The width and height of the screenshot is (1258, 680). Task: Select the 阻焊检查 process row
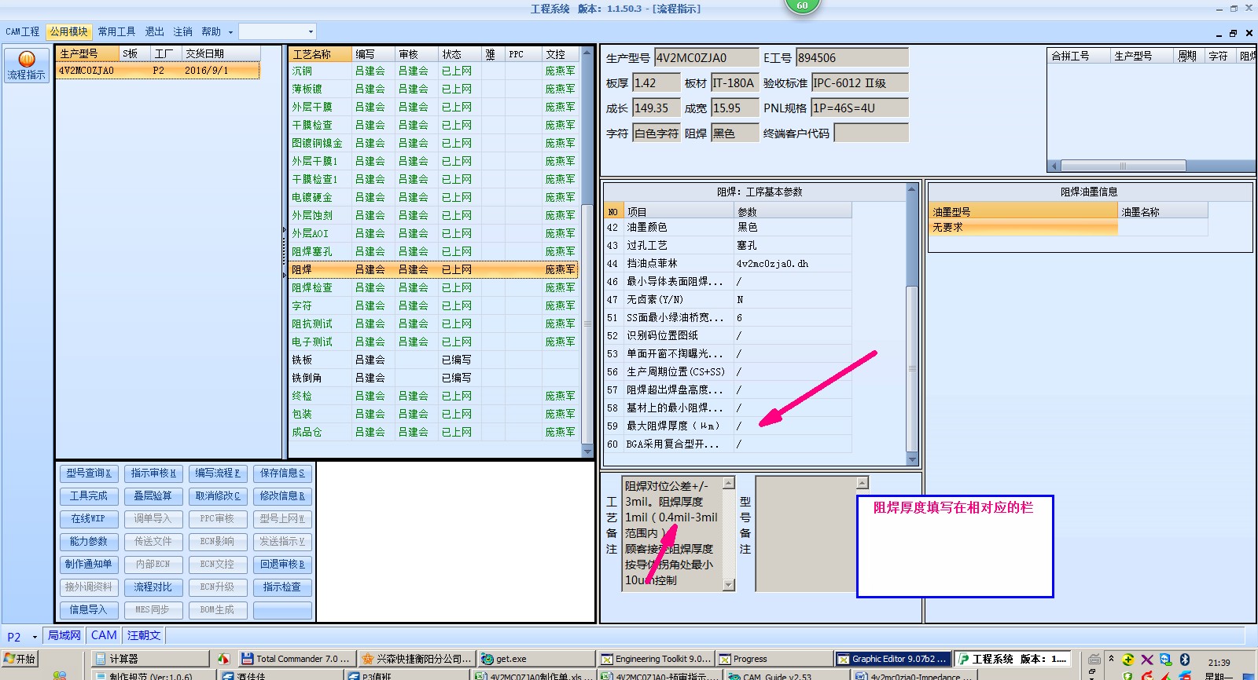[x=433, y=287]
